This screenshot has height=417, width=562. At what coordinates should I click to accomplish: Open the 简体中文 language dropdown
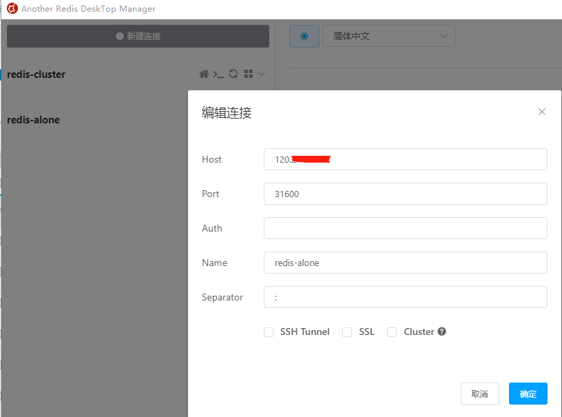[x=389, y=36]
